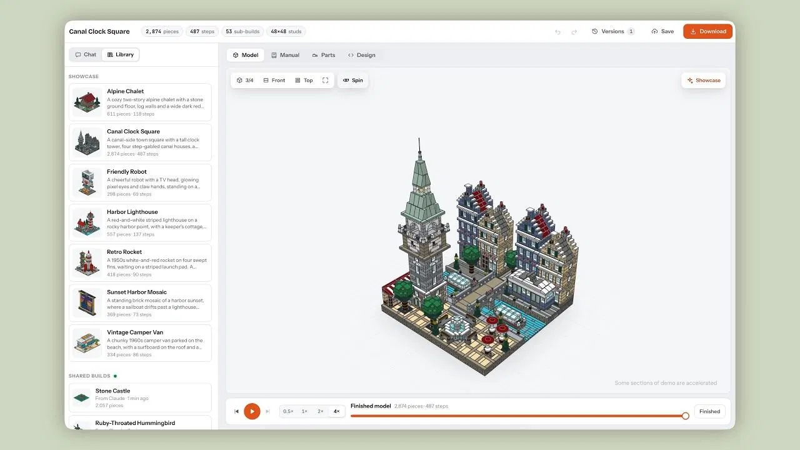Set playback speed to 0.5×
This screenshot has width=800, height=450.
click(x=288, y=411)
